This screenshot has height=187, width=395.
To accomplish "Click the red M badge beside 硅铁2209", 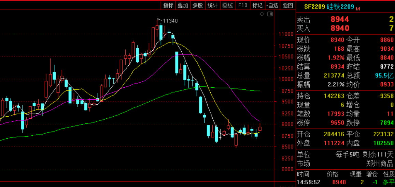I will (358, 8).
